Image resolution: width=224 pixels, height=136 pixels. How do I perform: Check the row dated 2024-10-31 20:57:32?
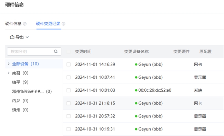[x=69, y=116]
